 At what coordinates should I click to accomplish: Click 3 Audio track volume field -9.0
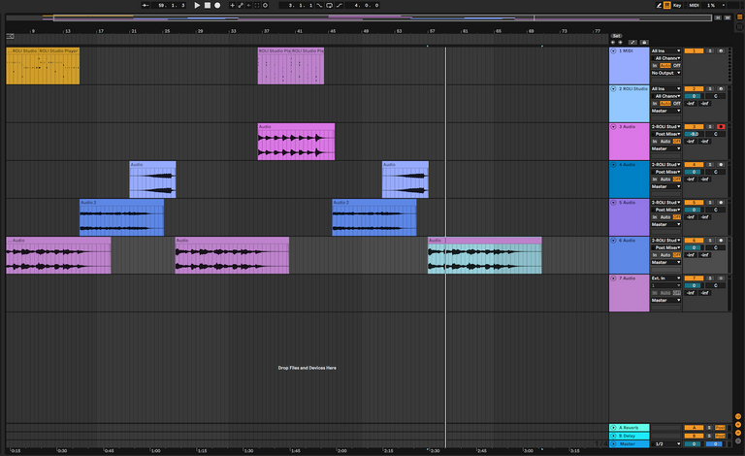[x=694, y=134]
